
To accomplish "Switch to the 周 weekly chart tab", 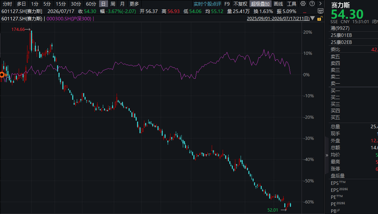I will (x=113, y=4).
